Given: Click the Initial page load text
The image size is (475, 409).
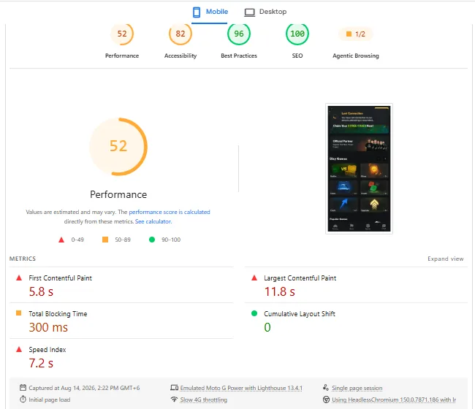Looking at the screenshot, I should click(x=50, y=400).
